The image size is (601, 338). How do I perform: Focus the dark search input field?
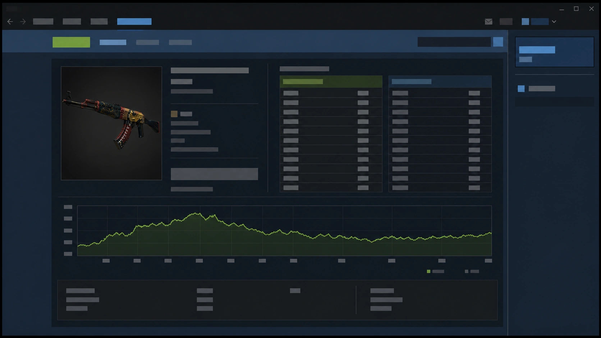[454, 42]
